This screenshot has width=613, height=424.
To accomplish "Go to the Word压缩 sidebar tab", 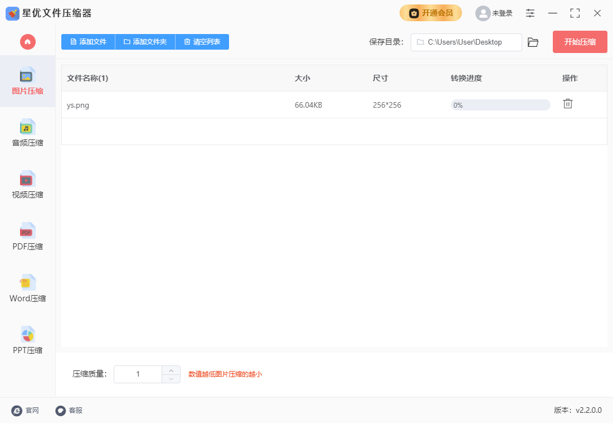I will (x=28, y=289).
